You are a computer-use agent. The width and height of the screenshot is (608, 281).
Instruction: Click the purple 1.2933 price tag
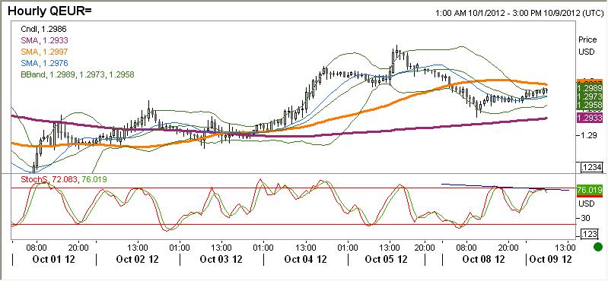[590, 118]
